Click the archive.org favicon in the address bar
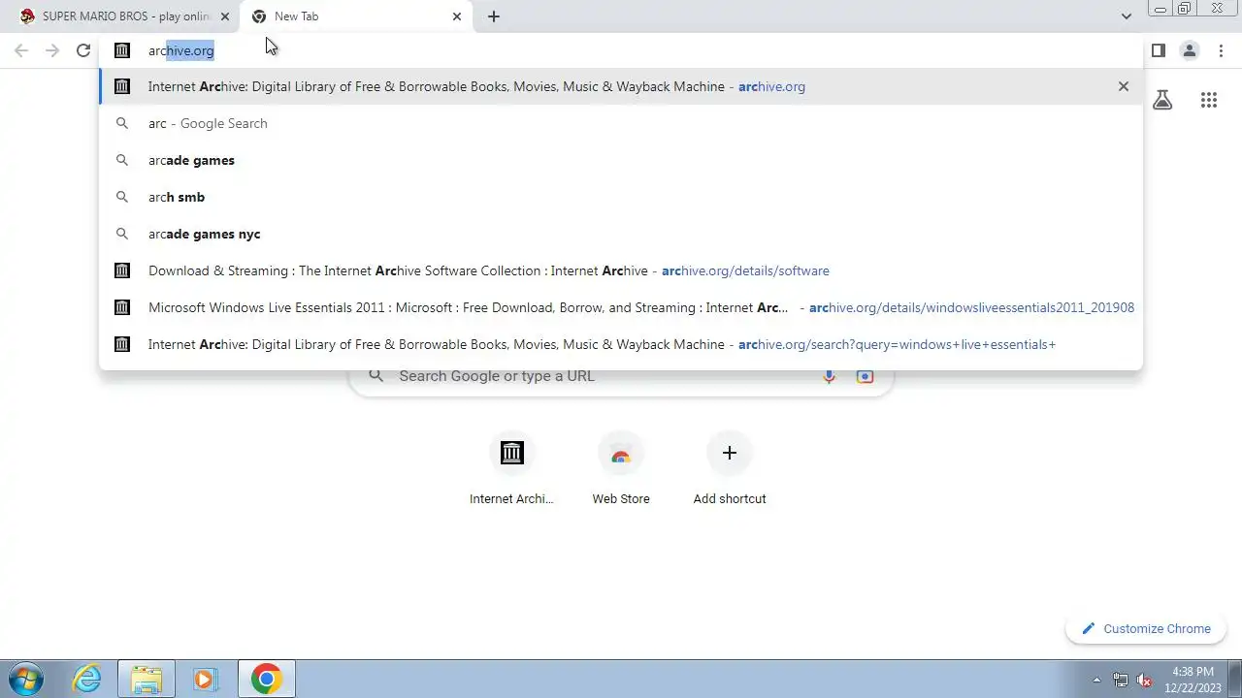The height and width of the screenshot is (698, 1242). pyautogui.click(x=122, y=50)
